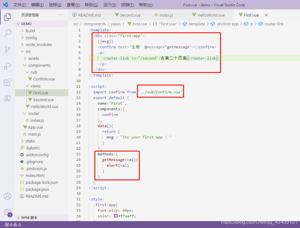Open index.html in the file tree

42,175
